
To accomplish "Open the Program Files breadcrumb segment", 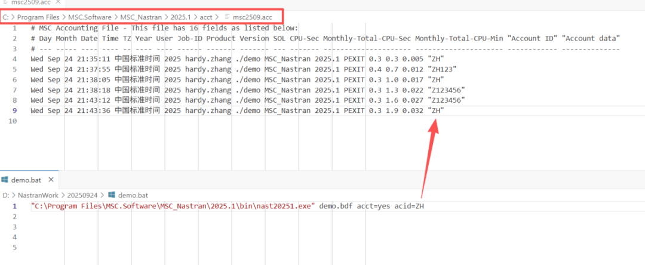I will 38,17.
